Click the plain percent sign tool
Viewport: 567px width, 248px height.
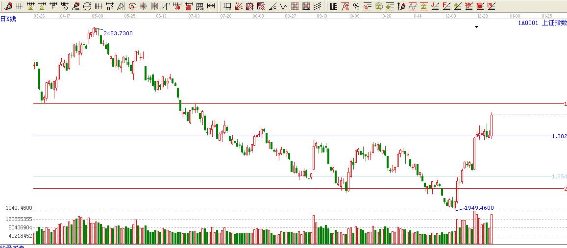point(356,6)
